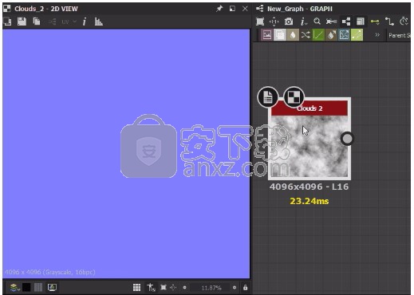
Task: Click the center/pan graph view icon
Action: [274, 22]
